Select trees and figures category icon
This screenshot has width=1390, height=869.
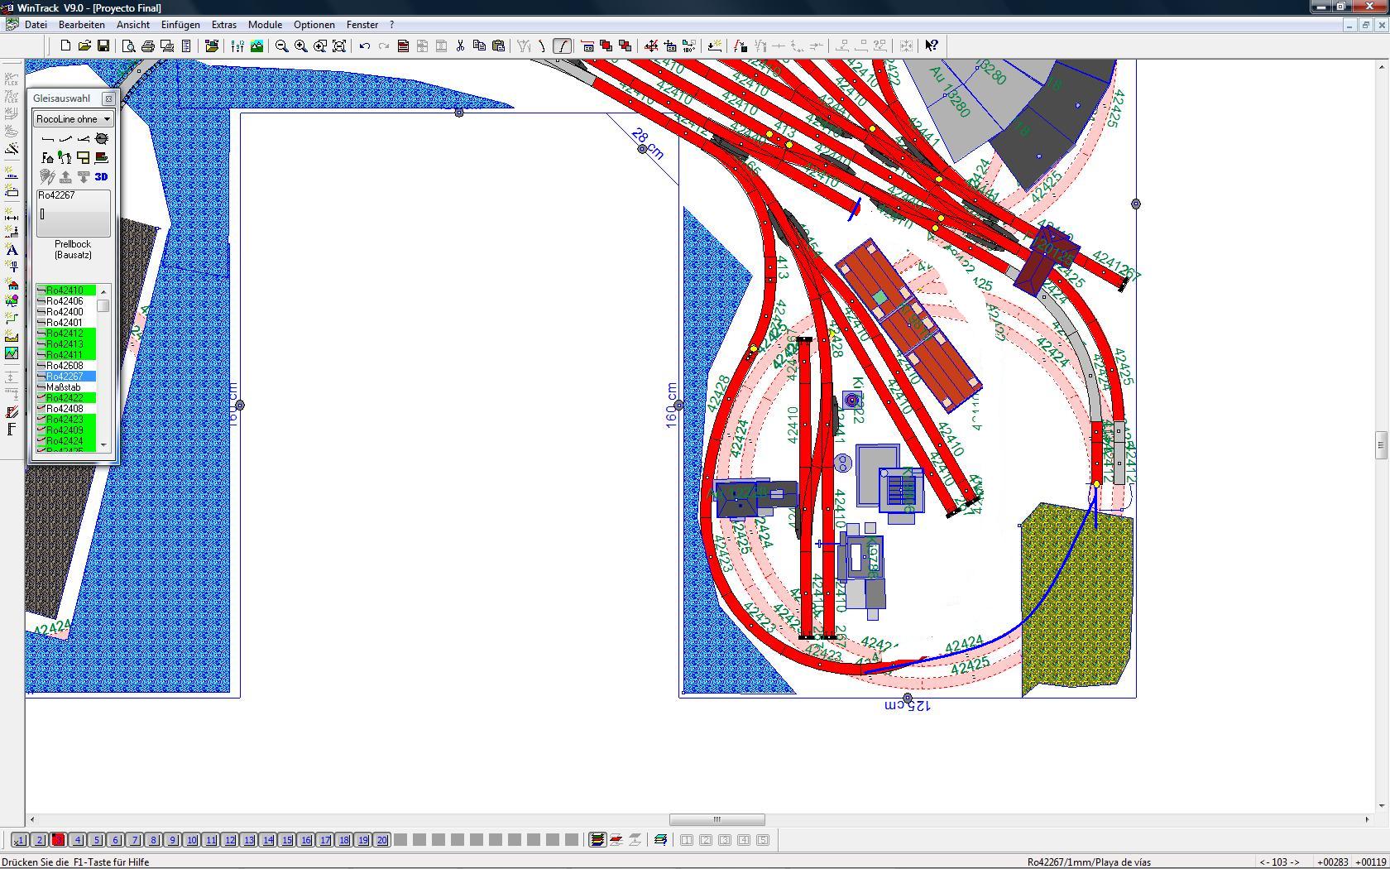[65, 158]
